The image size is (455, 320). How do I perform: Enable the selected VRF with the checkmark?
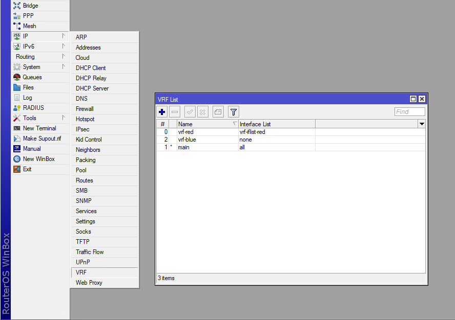[x=190, y=111]
